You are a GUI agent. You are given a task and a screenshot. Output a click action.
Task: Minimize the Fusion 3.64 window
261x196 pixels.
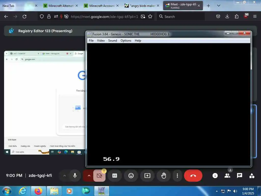click(x=228, y=33)
